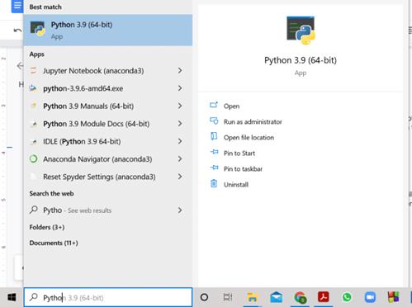
Task: Click the blue document icon in background window
Action: (x=17, y=6)
